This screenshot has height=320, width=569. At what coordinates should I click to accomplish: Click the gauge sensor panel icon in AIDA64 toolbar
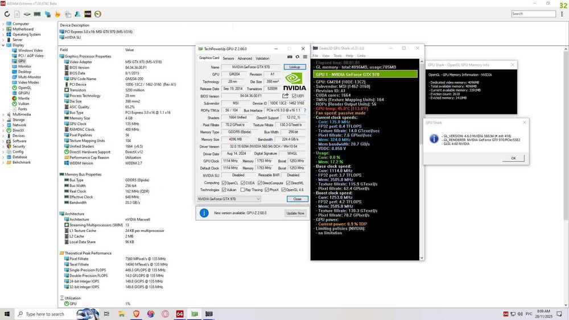tap(98, 14)
